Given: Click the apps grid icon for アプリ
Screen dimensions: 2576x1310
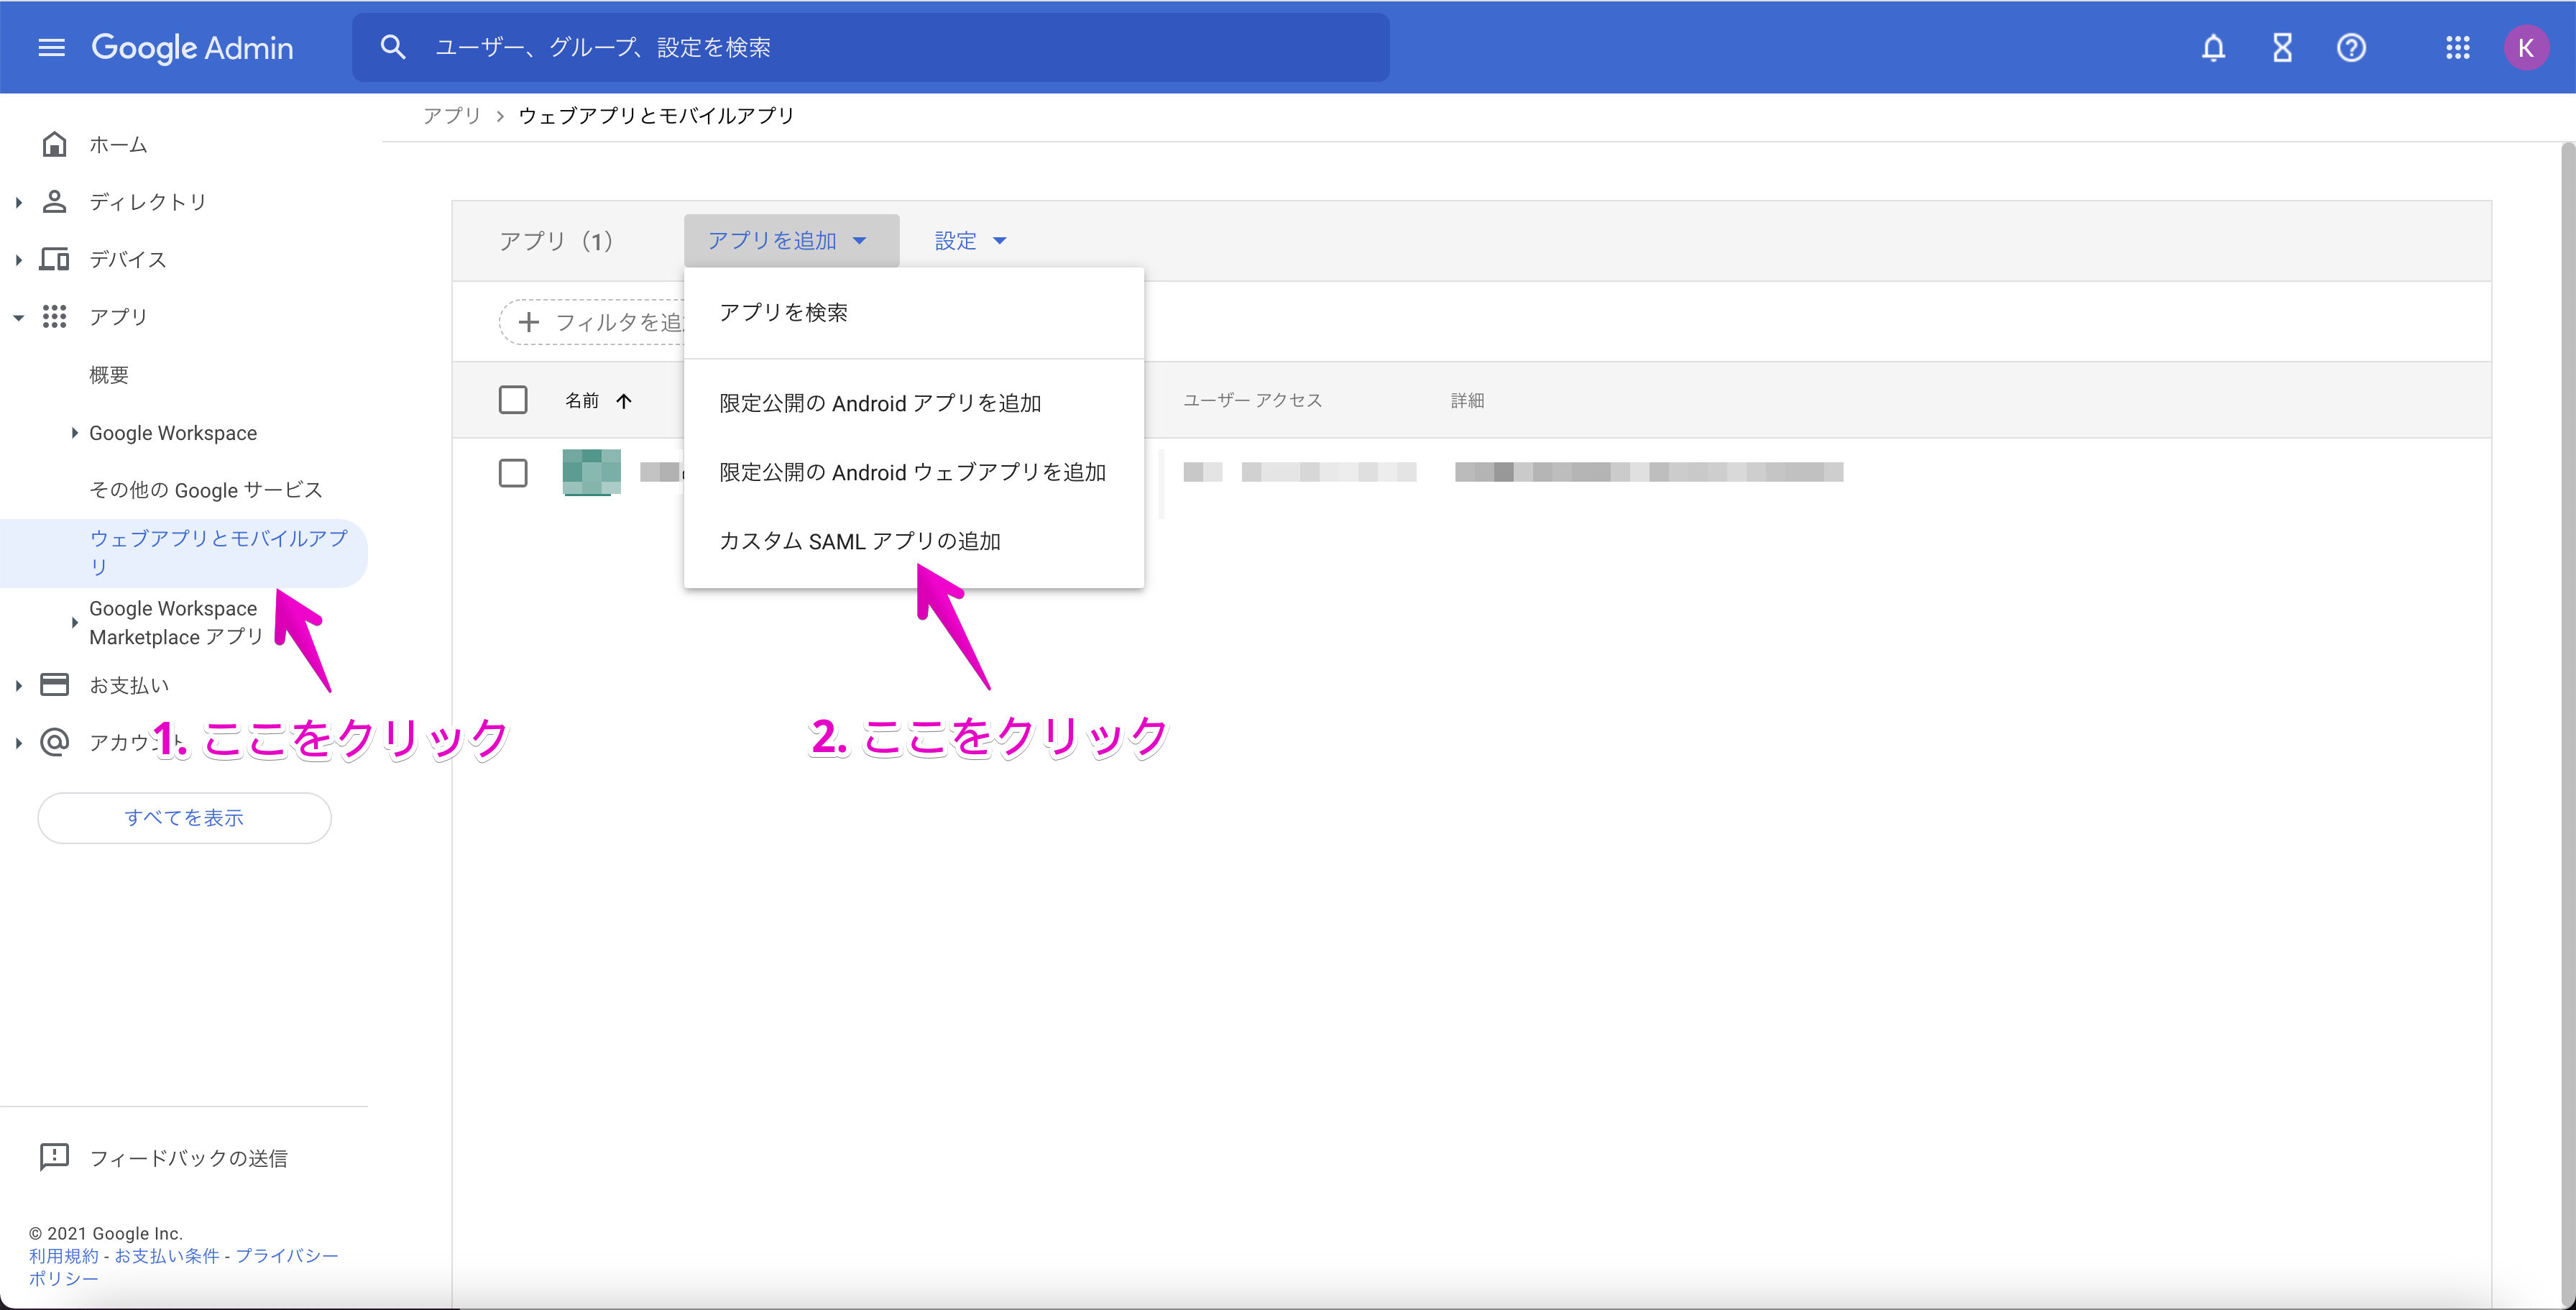Looking at the screenshot, I should click(x=54, y=317).
